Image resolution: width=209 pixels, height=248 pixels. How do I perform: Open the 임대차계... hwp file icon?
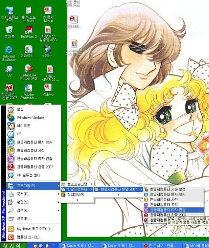(74, 22)
